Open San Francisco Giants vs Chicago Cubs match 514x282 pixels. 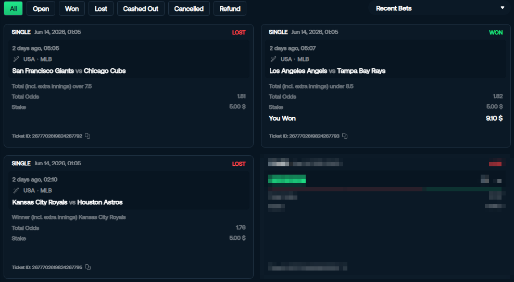[69, 71]
